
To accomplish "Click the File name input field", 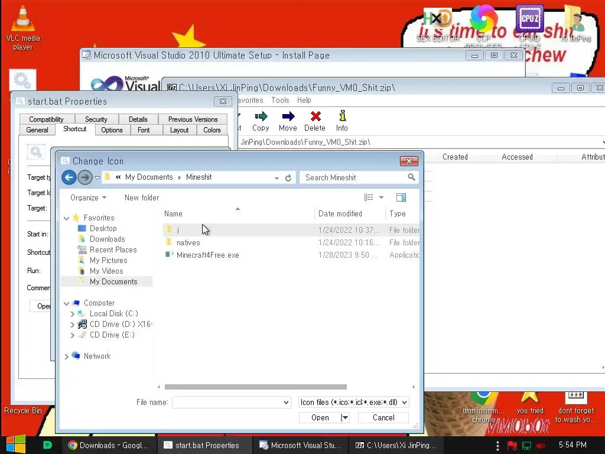I will (227, 402).
